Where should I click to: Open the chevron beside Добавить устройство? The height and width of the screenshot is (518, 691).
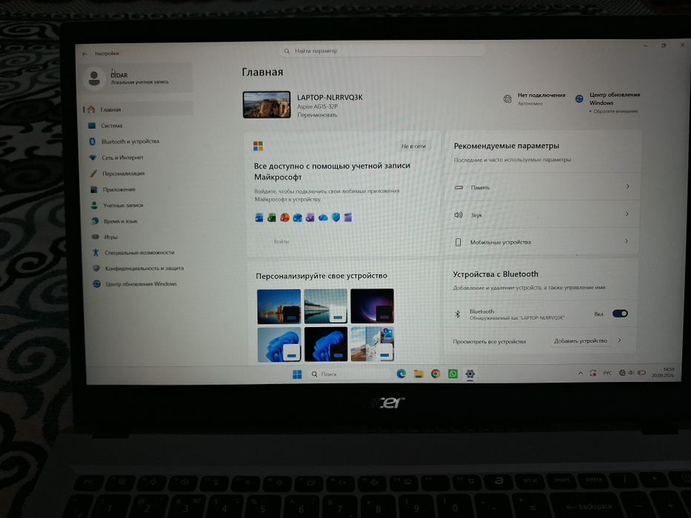[620, 340]
